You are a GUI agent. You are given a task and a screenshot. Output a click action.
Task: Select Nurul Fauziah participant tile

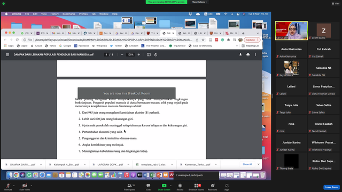[x=324, y=124]
